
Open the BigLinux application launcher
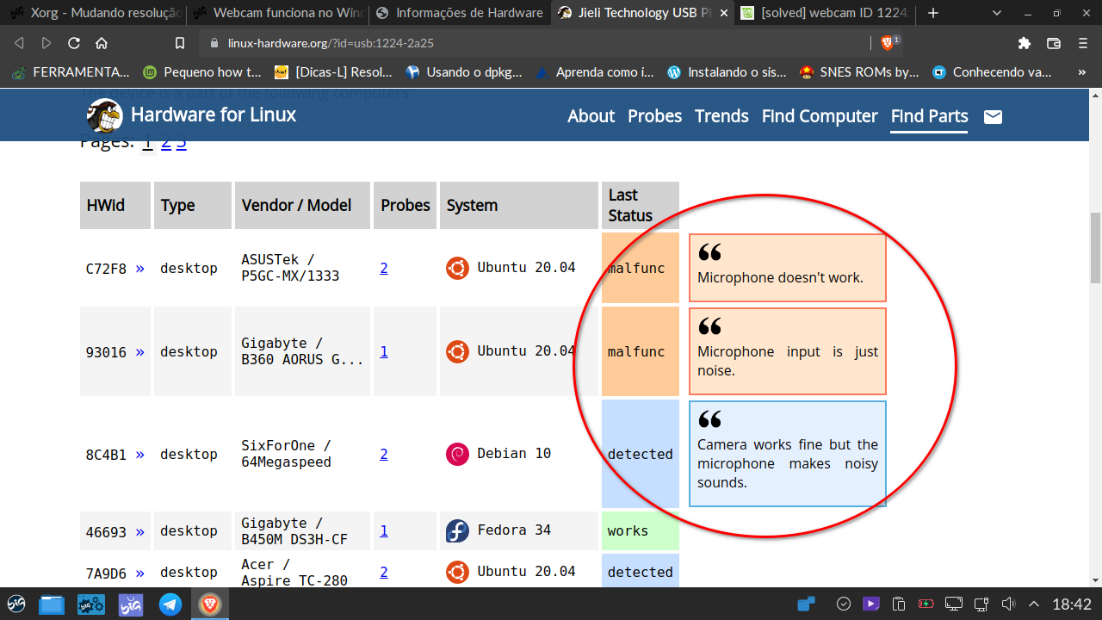click(17, 604)
